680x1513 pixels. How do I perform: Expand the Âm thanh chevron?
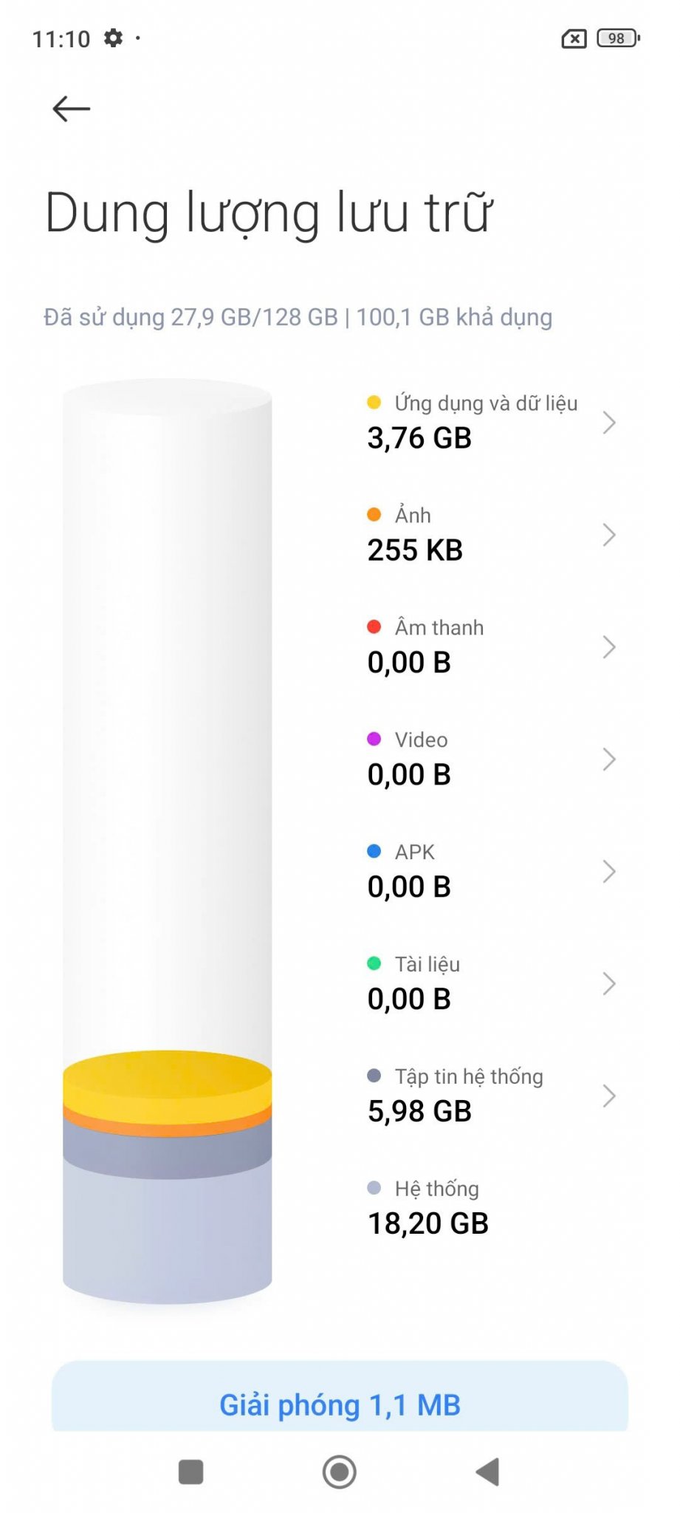(x=609, y=647)
